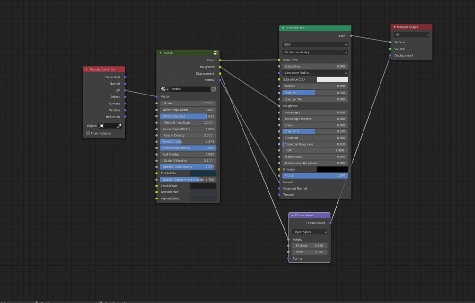
Task: Open the Object Space dropdown in Displacement node
Action: 309,232
